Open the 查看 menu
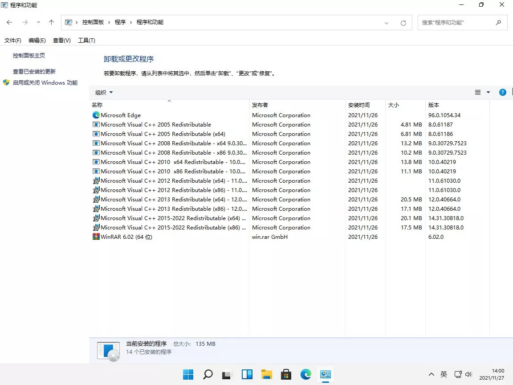Image resolution: width=513 pixels, height=385 pixels. [61, 40]
